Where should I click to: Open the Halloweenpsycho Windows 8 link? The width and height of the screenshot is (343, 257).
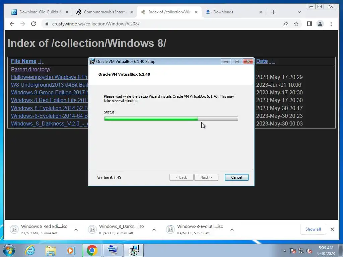tap(50, 77)
